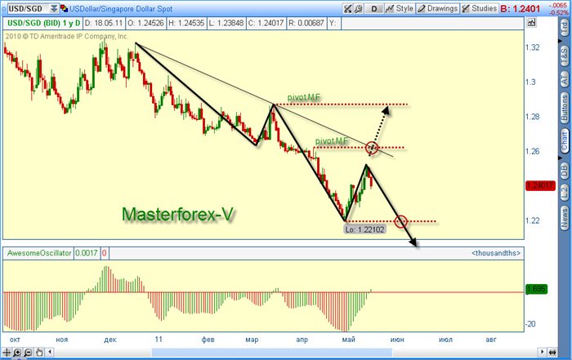Open the Trd side tab
572x360 pixels.
[x=565, y=28]
